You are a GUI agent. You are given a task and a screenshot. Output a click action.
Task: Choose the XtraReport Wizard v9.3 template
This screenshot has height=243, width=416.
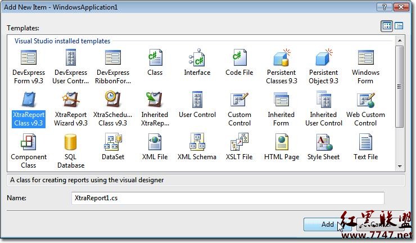pos(71,109)
